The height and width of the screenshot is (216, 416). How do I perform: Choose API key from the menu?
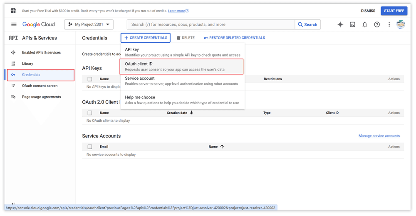(x=183, y=52)
